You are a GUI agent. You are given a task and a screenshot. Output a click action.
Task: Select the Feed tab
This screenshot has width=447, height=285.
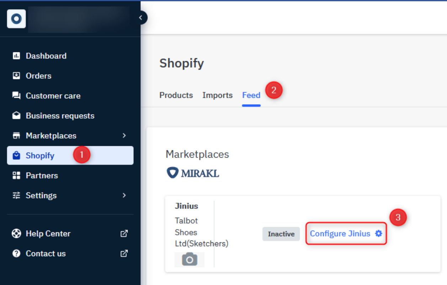(x=251, y=95)
